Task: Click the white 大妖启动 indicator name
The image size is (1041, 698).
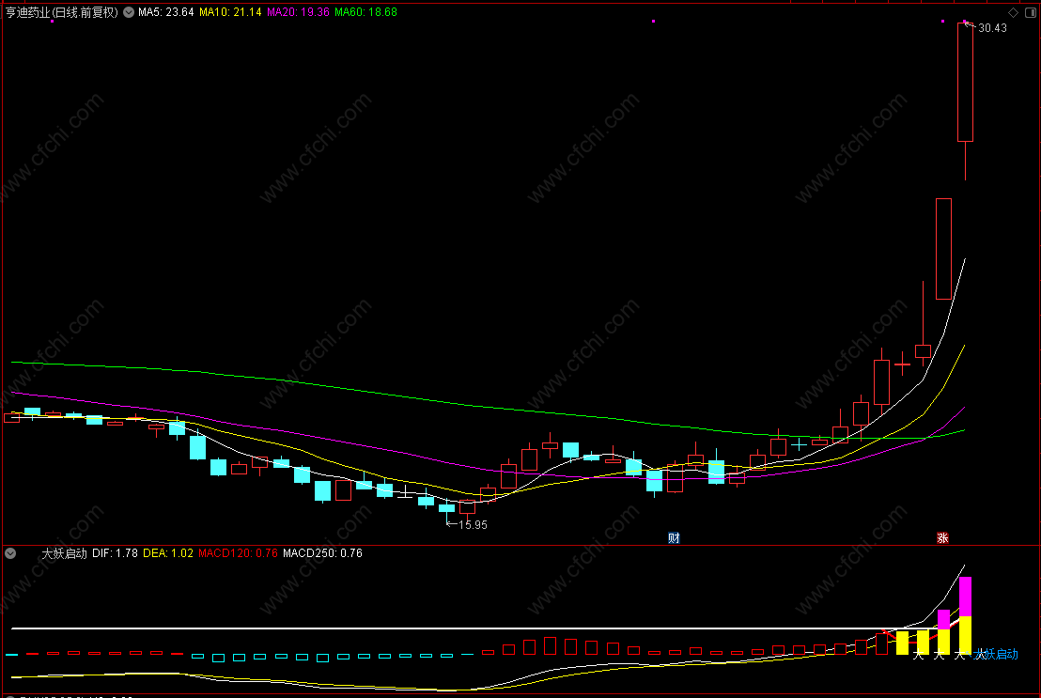Action: (x=65, y=553)
